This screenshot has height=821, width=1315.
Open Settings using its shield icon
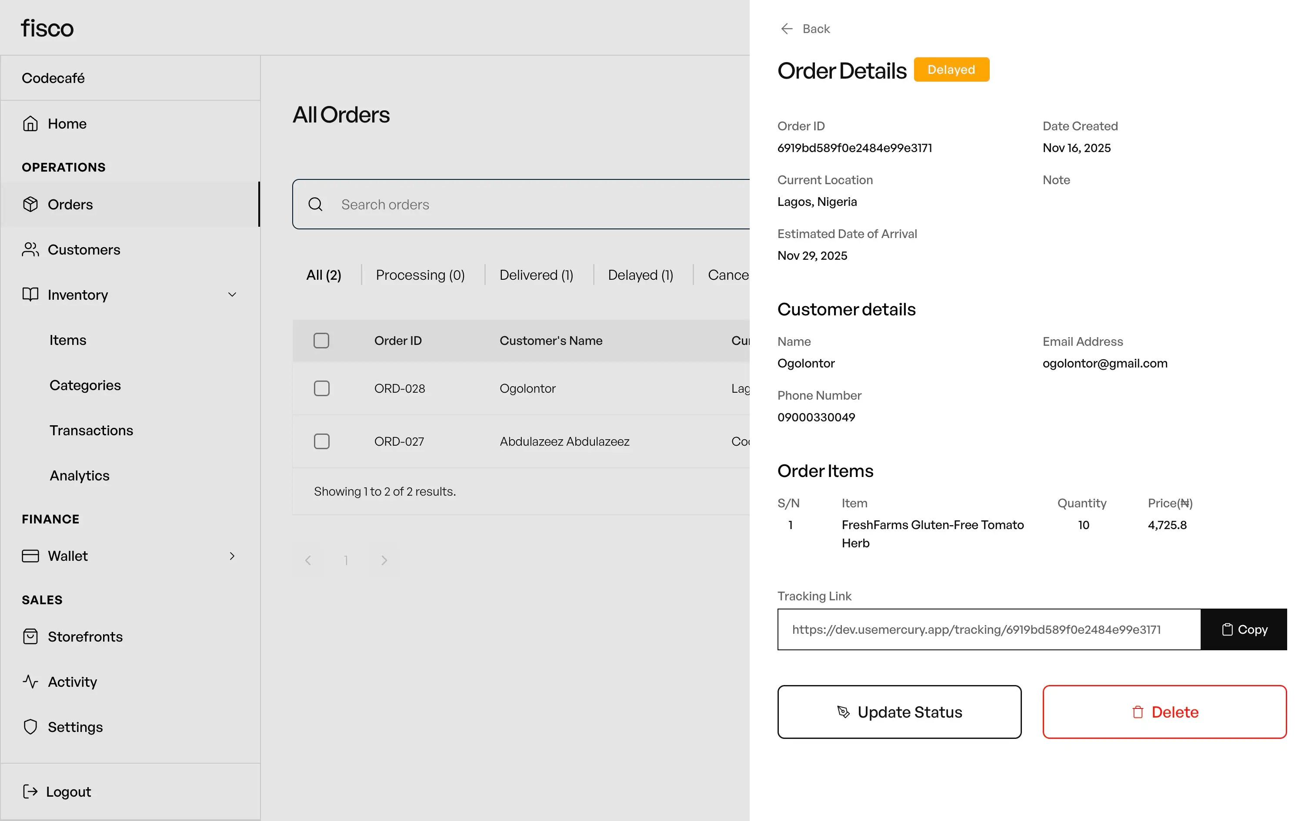point(31,726)
